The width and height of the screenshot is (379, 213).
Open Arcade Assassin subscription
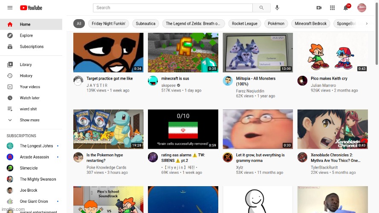(31, 157)
